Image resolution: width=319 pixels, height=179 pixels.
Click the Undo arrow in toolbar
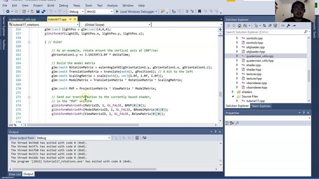tap(51, 11)
